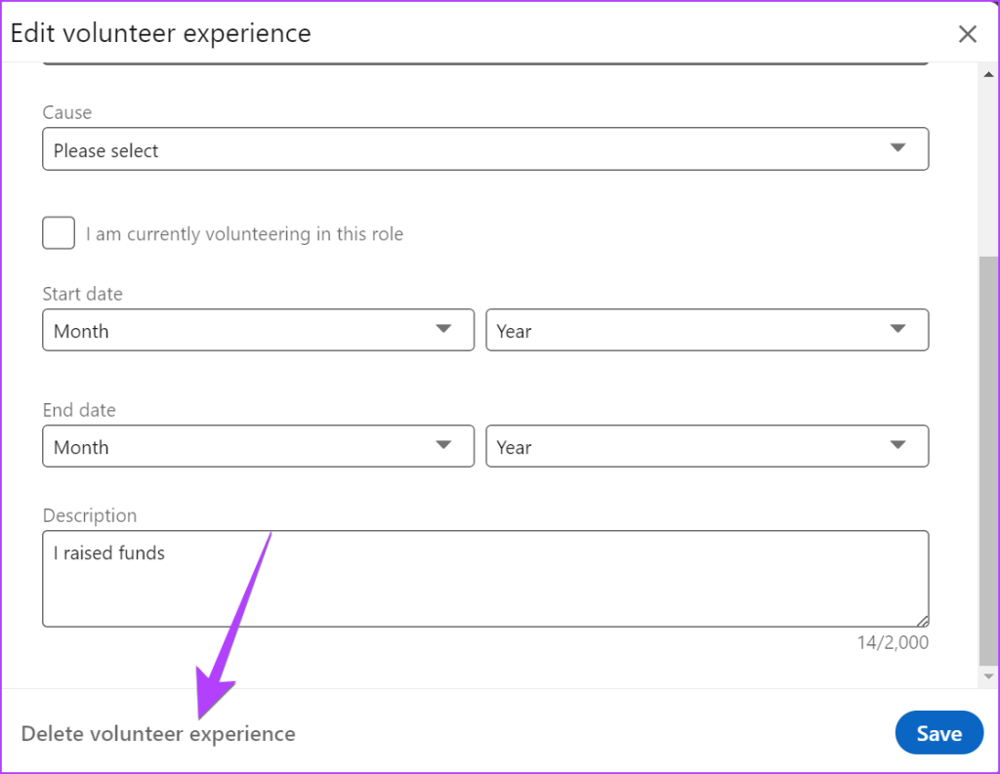This screenshot has width=1000, height=774.
Task: Close the Edit volunteer experience dialog
Action: click(x=967, y=34)
